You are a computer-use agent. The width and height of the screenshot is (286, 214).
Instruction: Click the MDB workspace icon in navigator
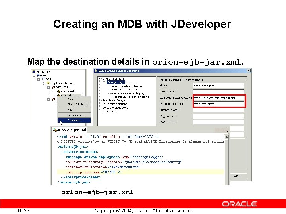coord(39,75)
